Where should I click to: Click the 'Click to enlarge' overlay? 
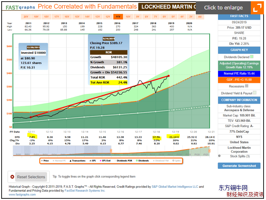tap(223, 8)
